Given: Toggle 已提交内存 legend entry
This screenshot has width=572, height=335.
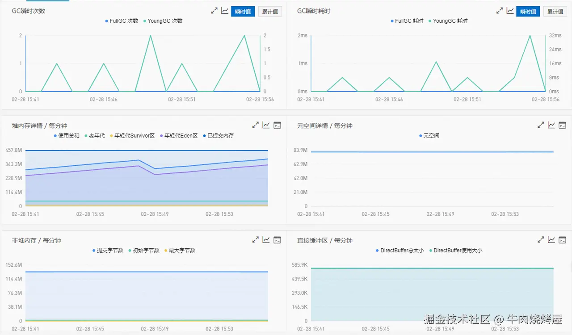Looking at the screenshot, I should [218, 135].
